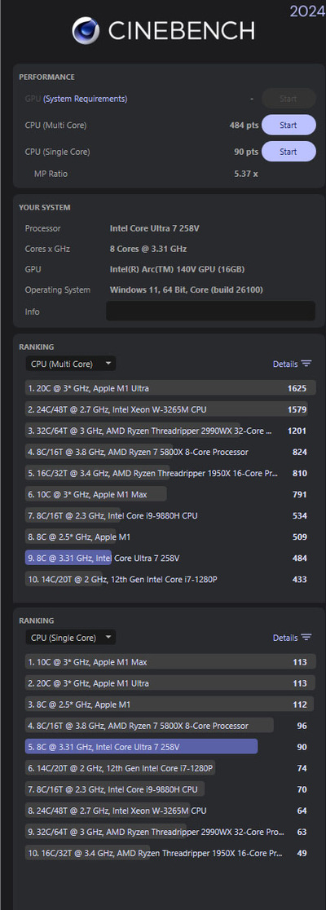Click the filter icon beside multi-core Details
Screen dimensions: 326x910
coord(306,364)
